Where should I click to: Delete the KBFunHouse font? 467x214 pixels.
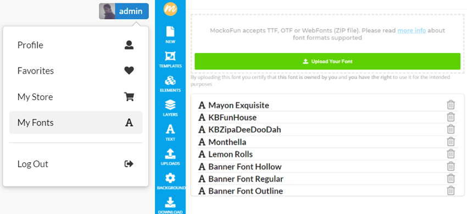coord(451,117)
